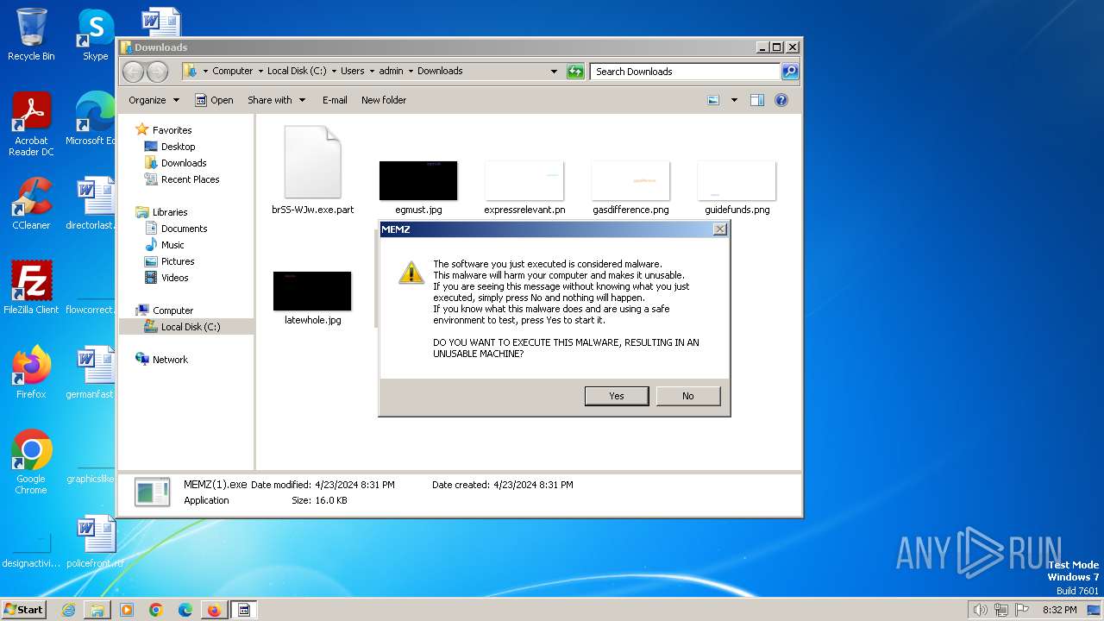Open the view options dropdown arrow

734,100
